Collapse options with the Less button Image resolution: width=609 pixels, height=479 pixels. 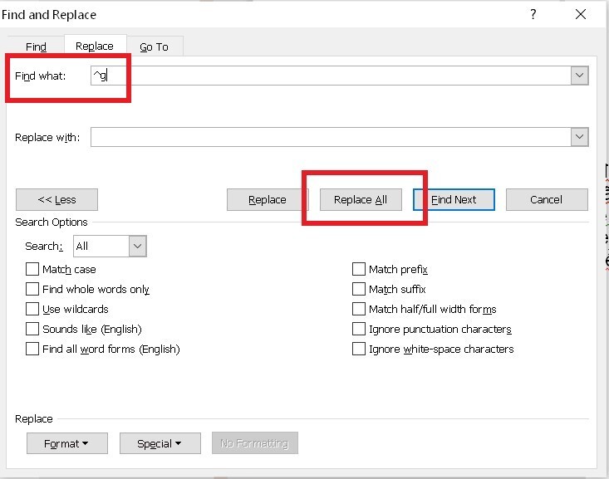56,199
